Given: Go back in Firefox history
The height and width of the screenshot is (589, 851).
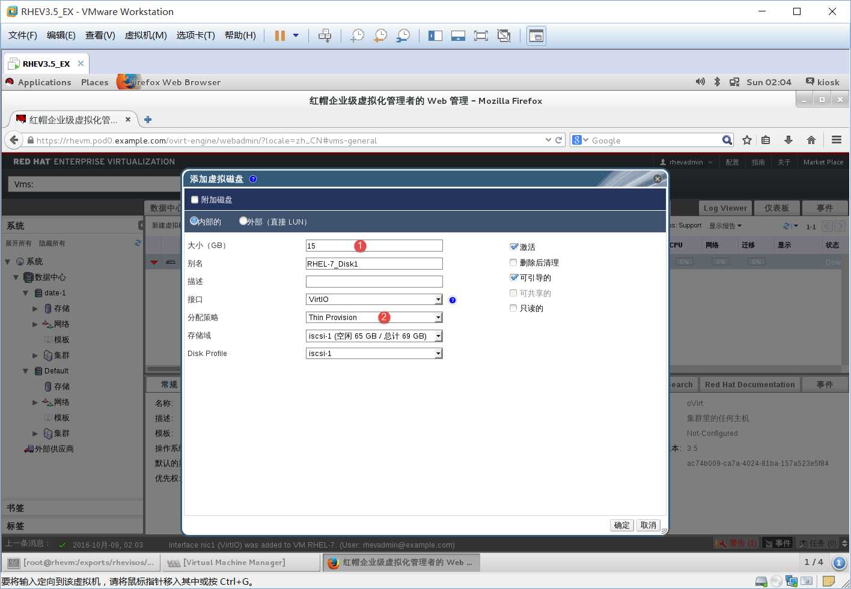Looking at the screenshot, I should (14, 140).
